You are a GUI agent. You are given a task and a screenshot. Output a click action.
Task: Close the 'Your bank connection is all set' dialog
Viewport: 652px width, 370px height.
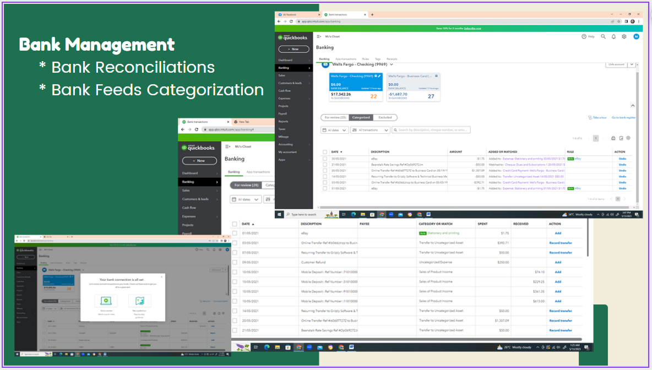point(162,277)
